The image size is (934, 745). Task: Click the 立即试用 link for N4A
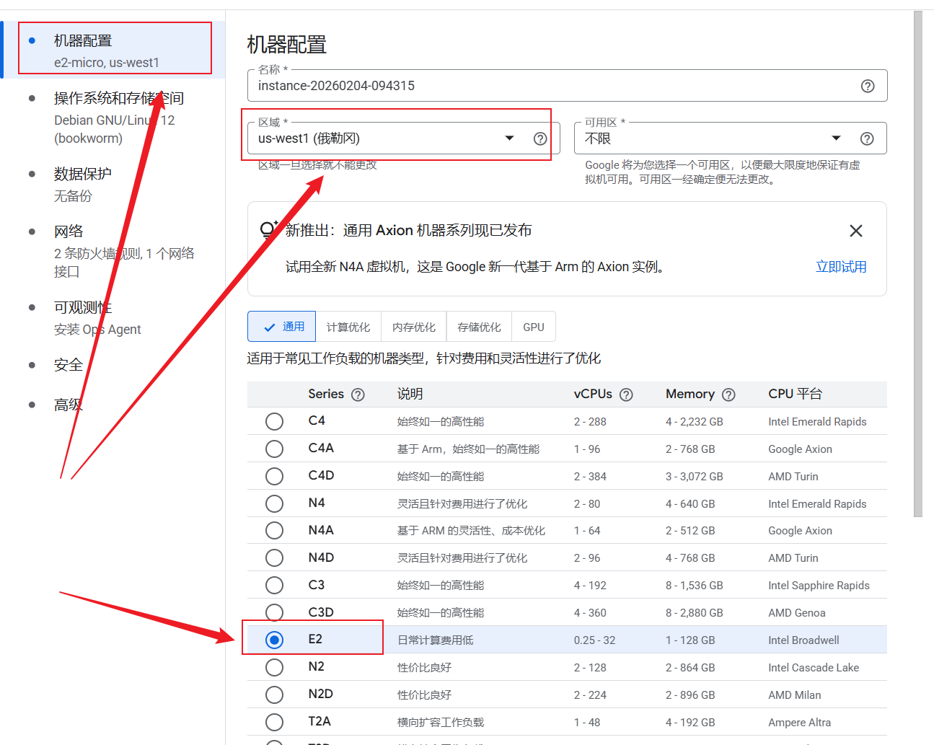841,266
